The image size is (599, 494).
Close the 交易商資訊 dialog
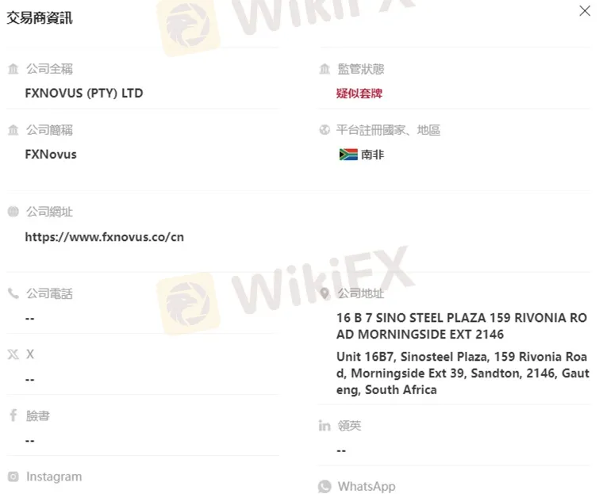[585, 10]
